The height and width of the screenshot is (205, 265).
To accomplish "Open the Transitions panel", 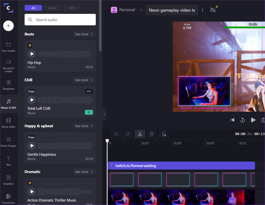I will (9, 198).
